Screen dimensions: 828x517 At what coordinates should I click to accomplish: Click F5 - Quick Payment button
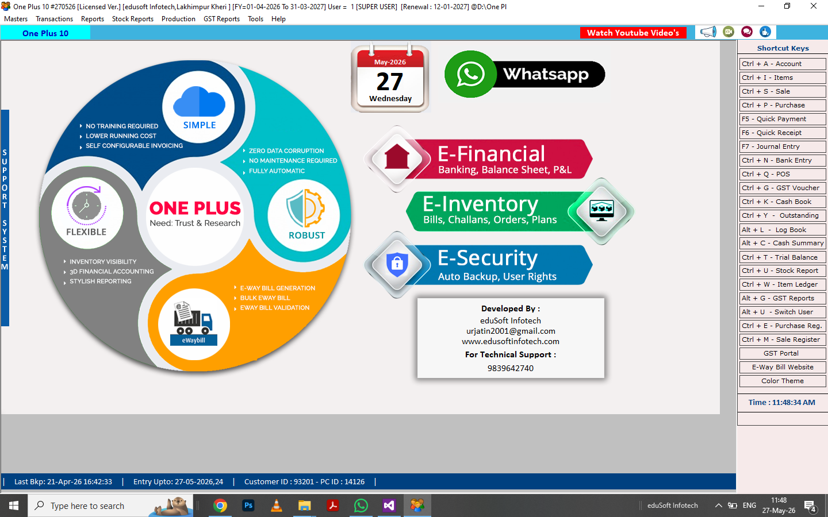click(x=783, y=119)
